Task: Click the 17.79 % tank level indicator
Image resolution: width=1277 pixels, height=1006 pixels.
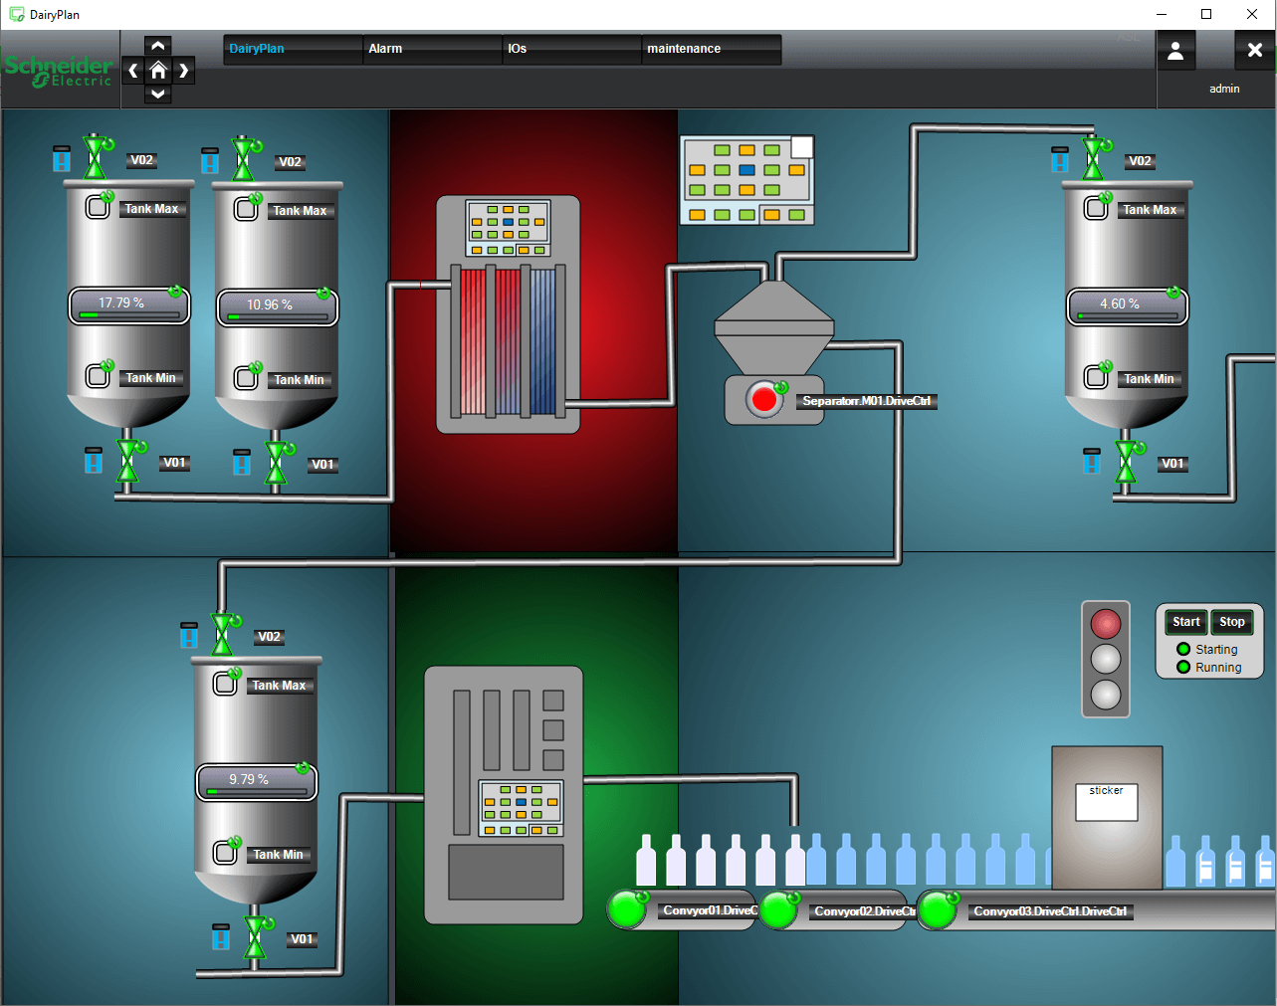Action: pos(127,305)
